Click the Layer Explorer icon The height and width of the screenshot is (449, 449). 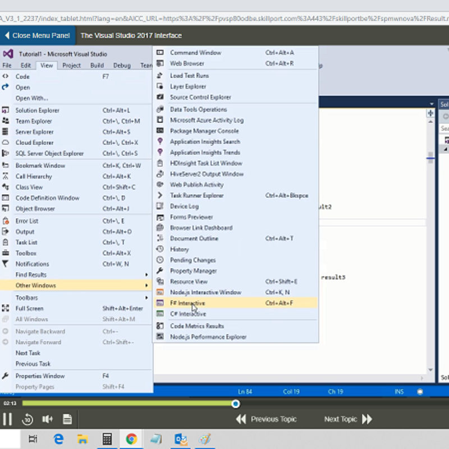160,86
